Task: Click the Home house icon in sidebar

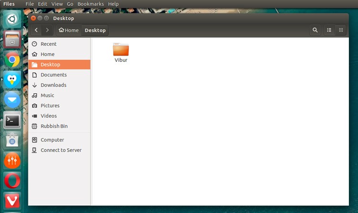Action: 34,54
